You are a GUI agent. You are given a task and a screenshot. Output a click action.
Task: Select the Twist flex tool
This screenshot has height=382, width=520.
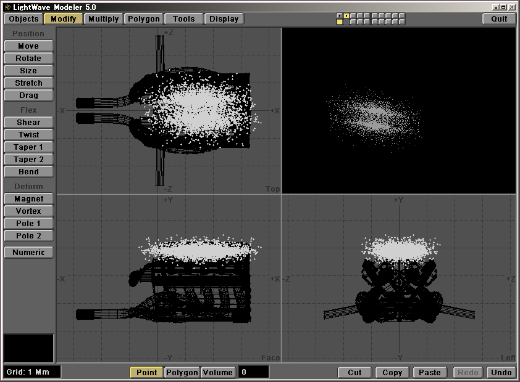point(28,135)
